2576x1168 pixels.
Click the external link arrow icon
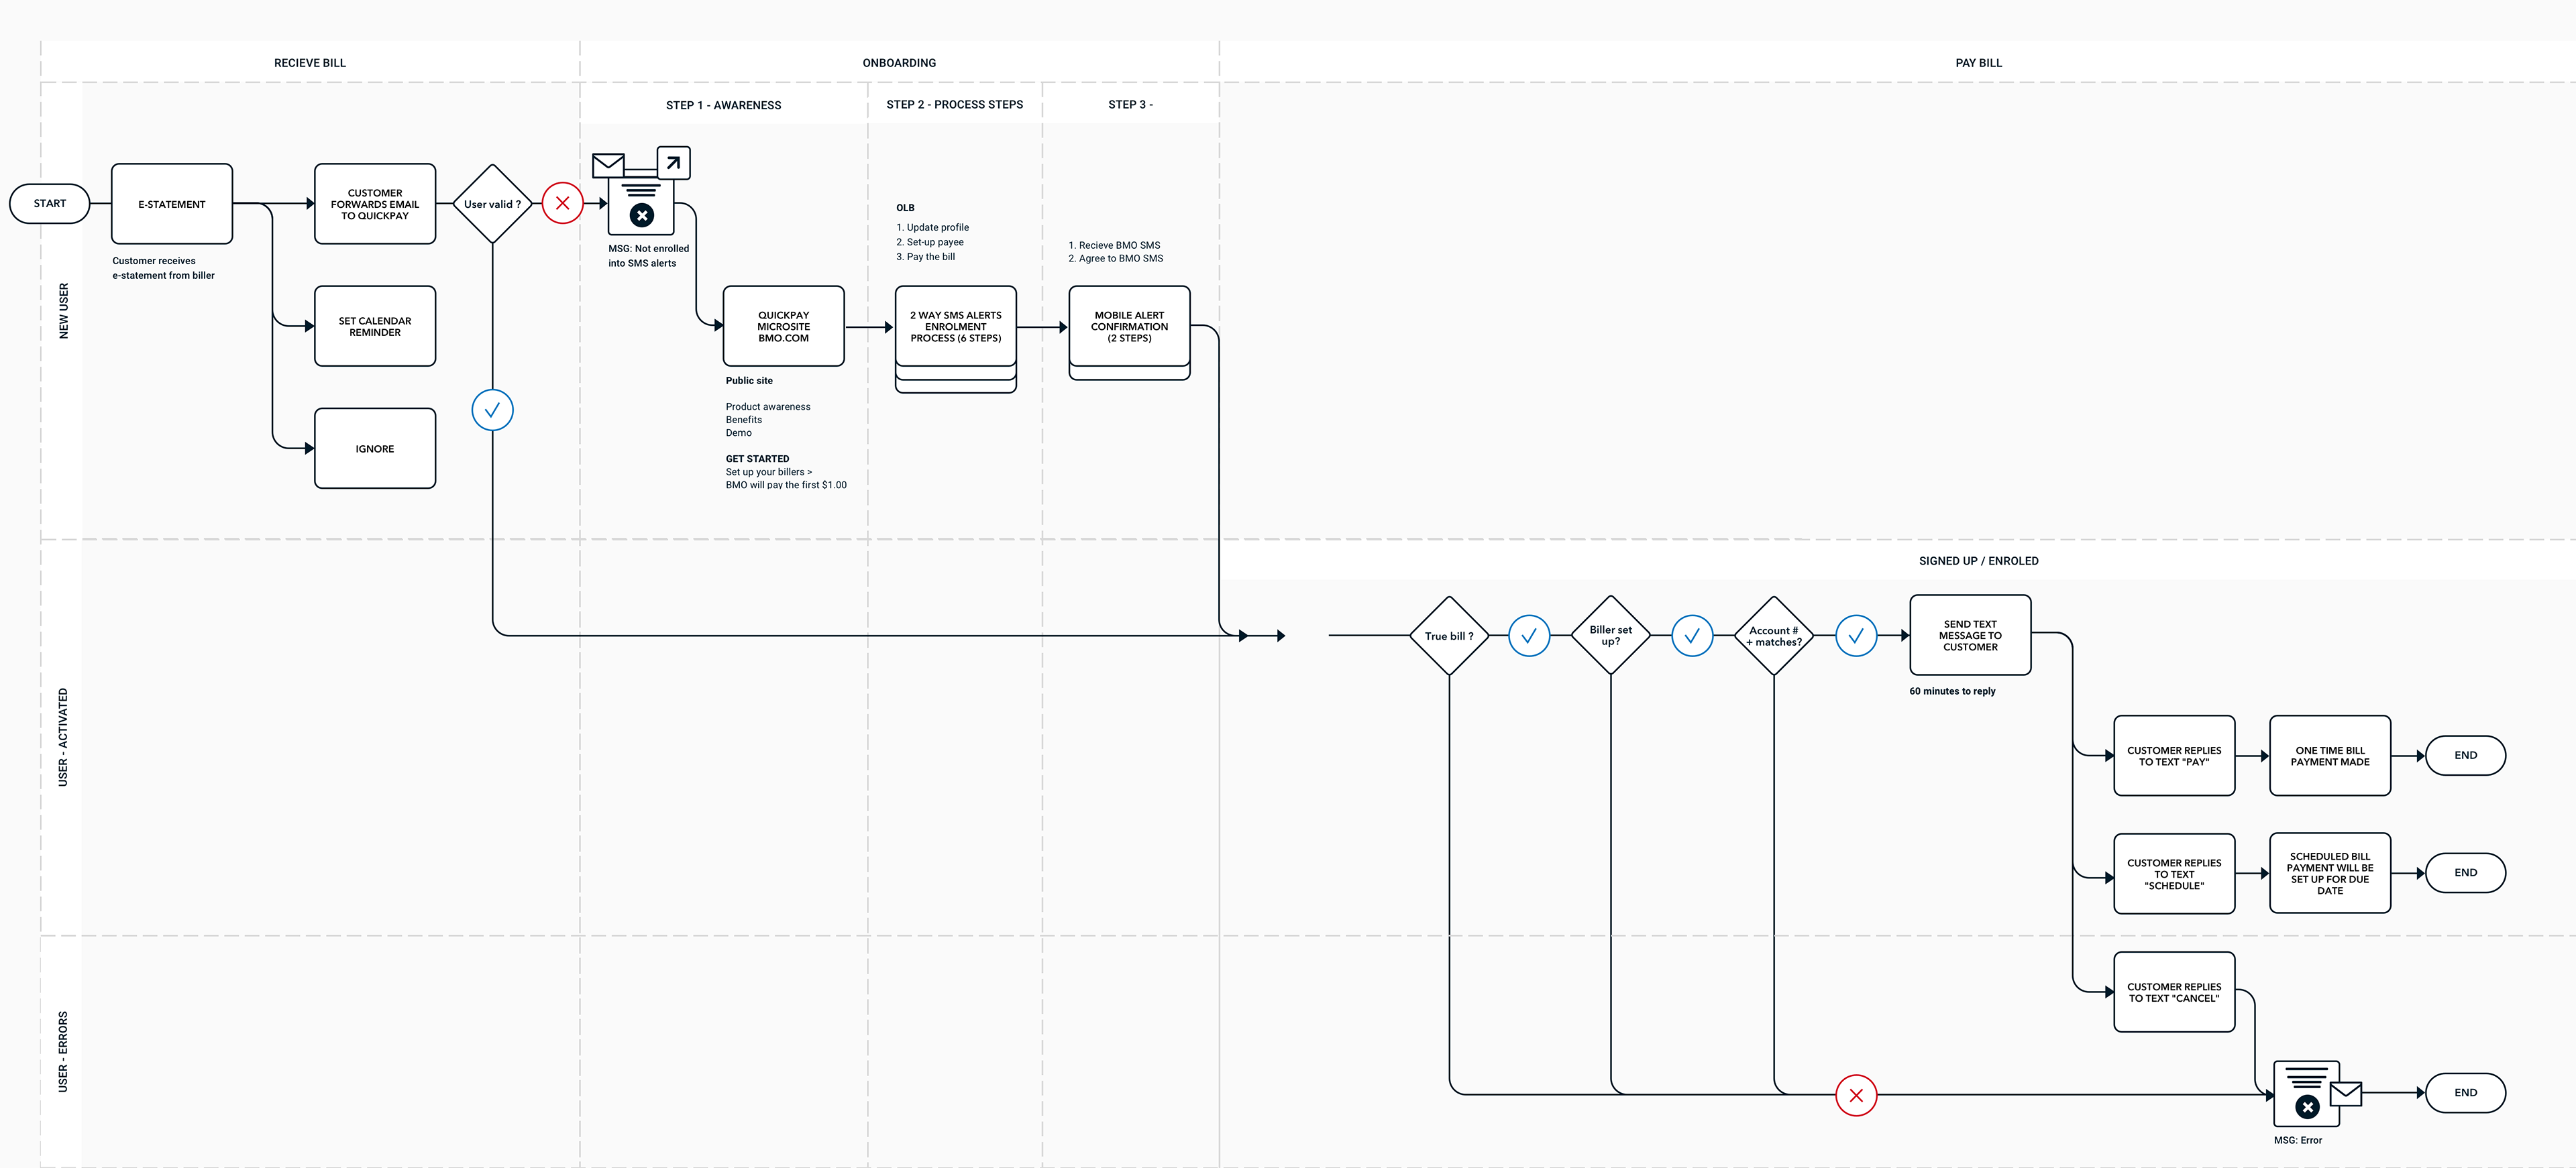click(x=673, y=162)
